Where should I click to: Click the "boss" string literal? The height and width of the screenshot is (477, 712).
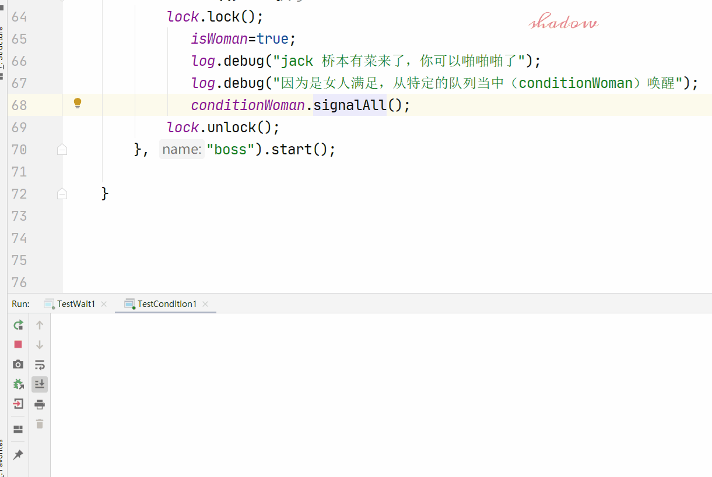click(230, 150)
